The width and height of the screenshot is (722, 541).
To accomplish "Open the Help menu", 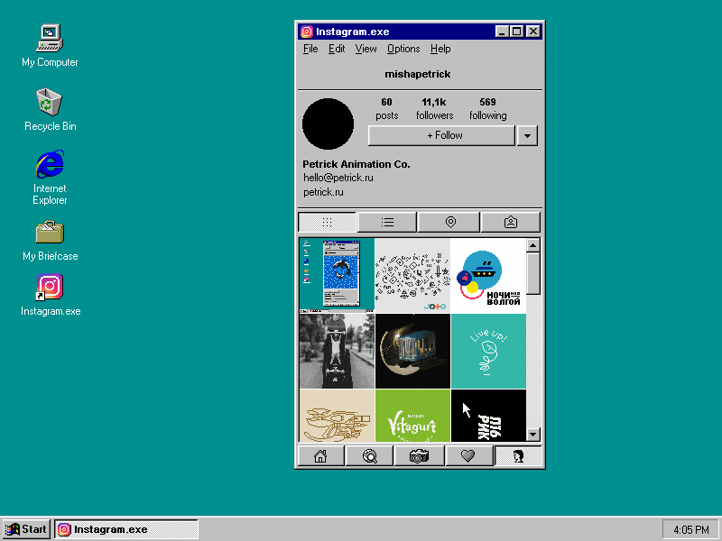I will pos(440,49).
